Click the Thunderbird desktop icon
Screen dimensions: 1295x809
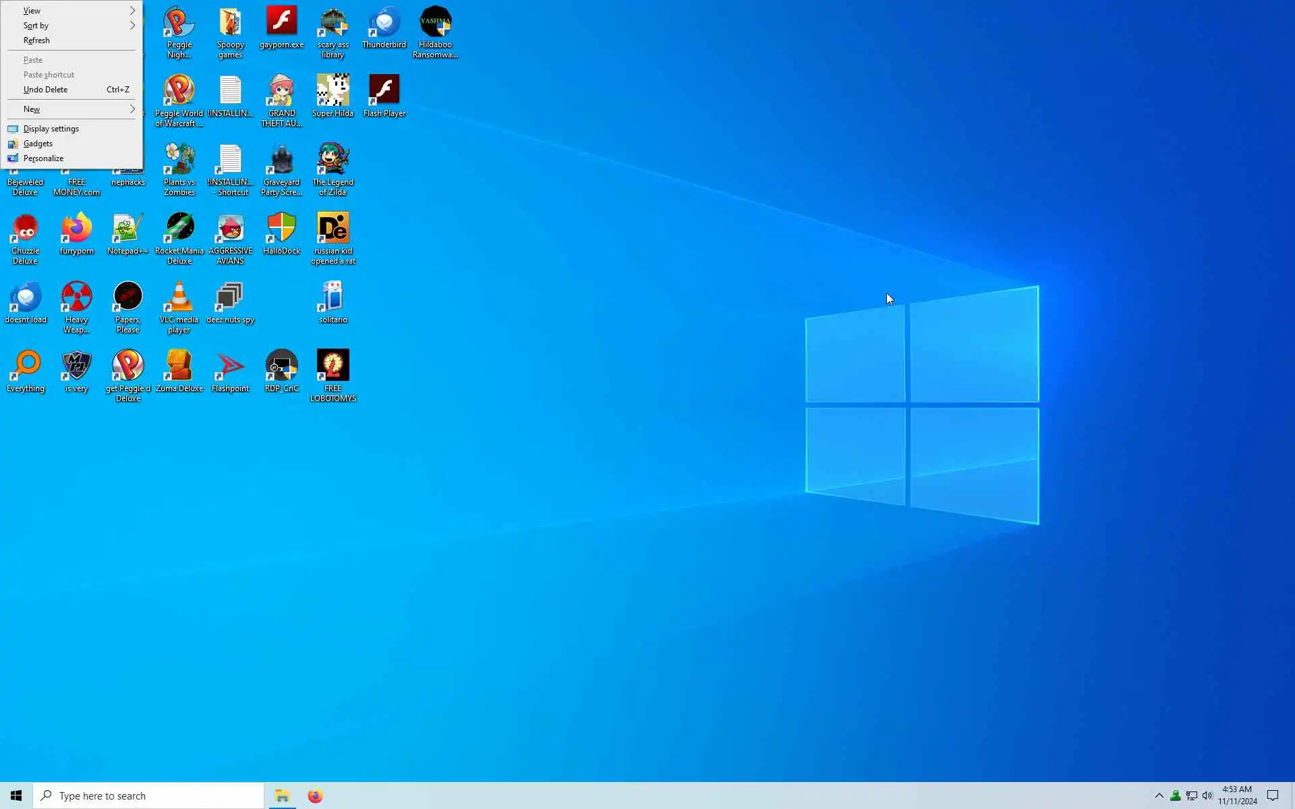[x=384, y=23]
